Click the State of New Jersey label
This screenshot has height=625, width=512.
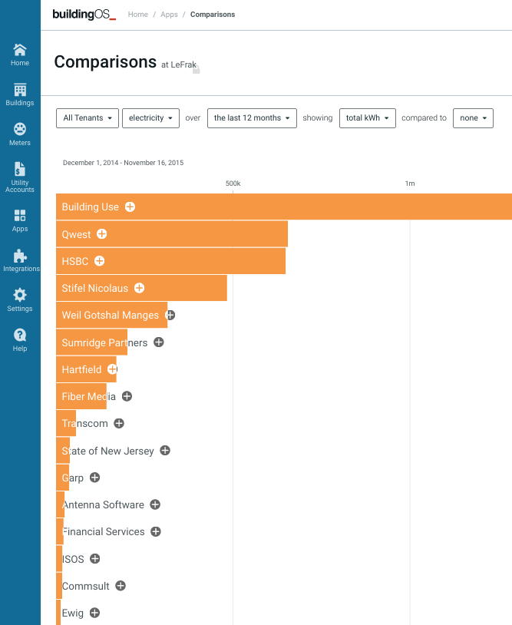107,451
